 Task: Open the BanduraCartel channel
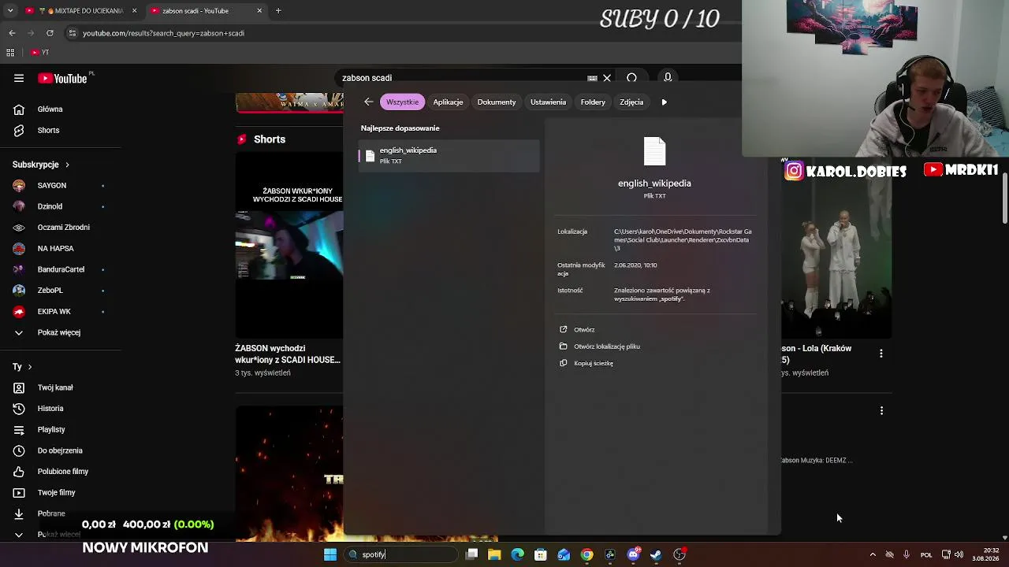pyautogui.click(x=61, y=269)
